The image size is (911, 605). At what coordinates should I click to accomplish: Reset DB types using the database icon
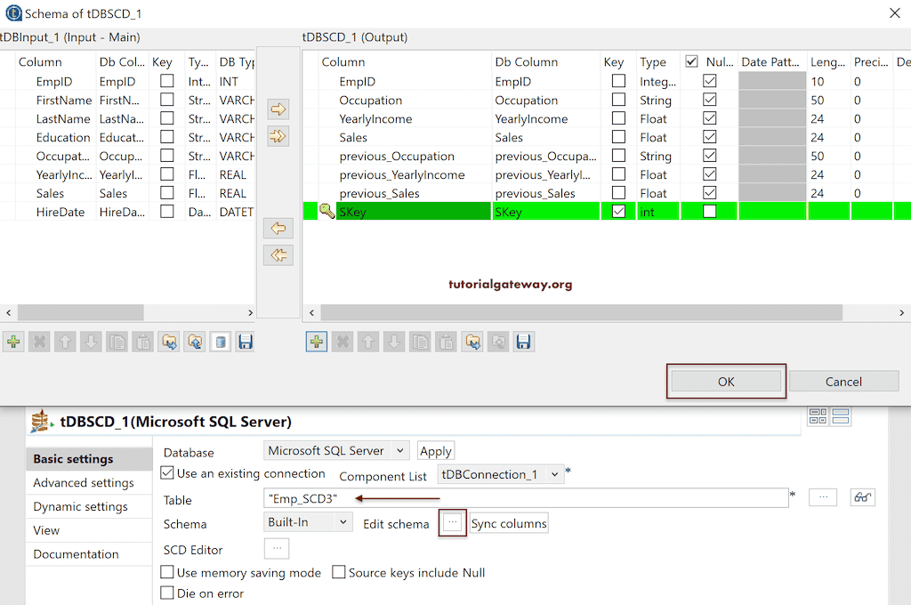219,342
